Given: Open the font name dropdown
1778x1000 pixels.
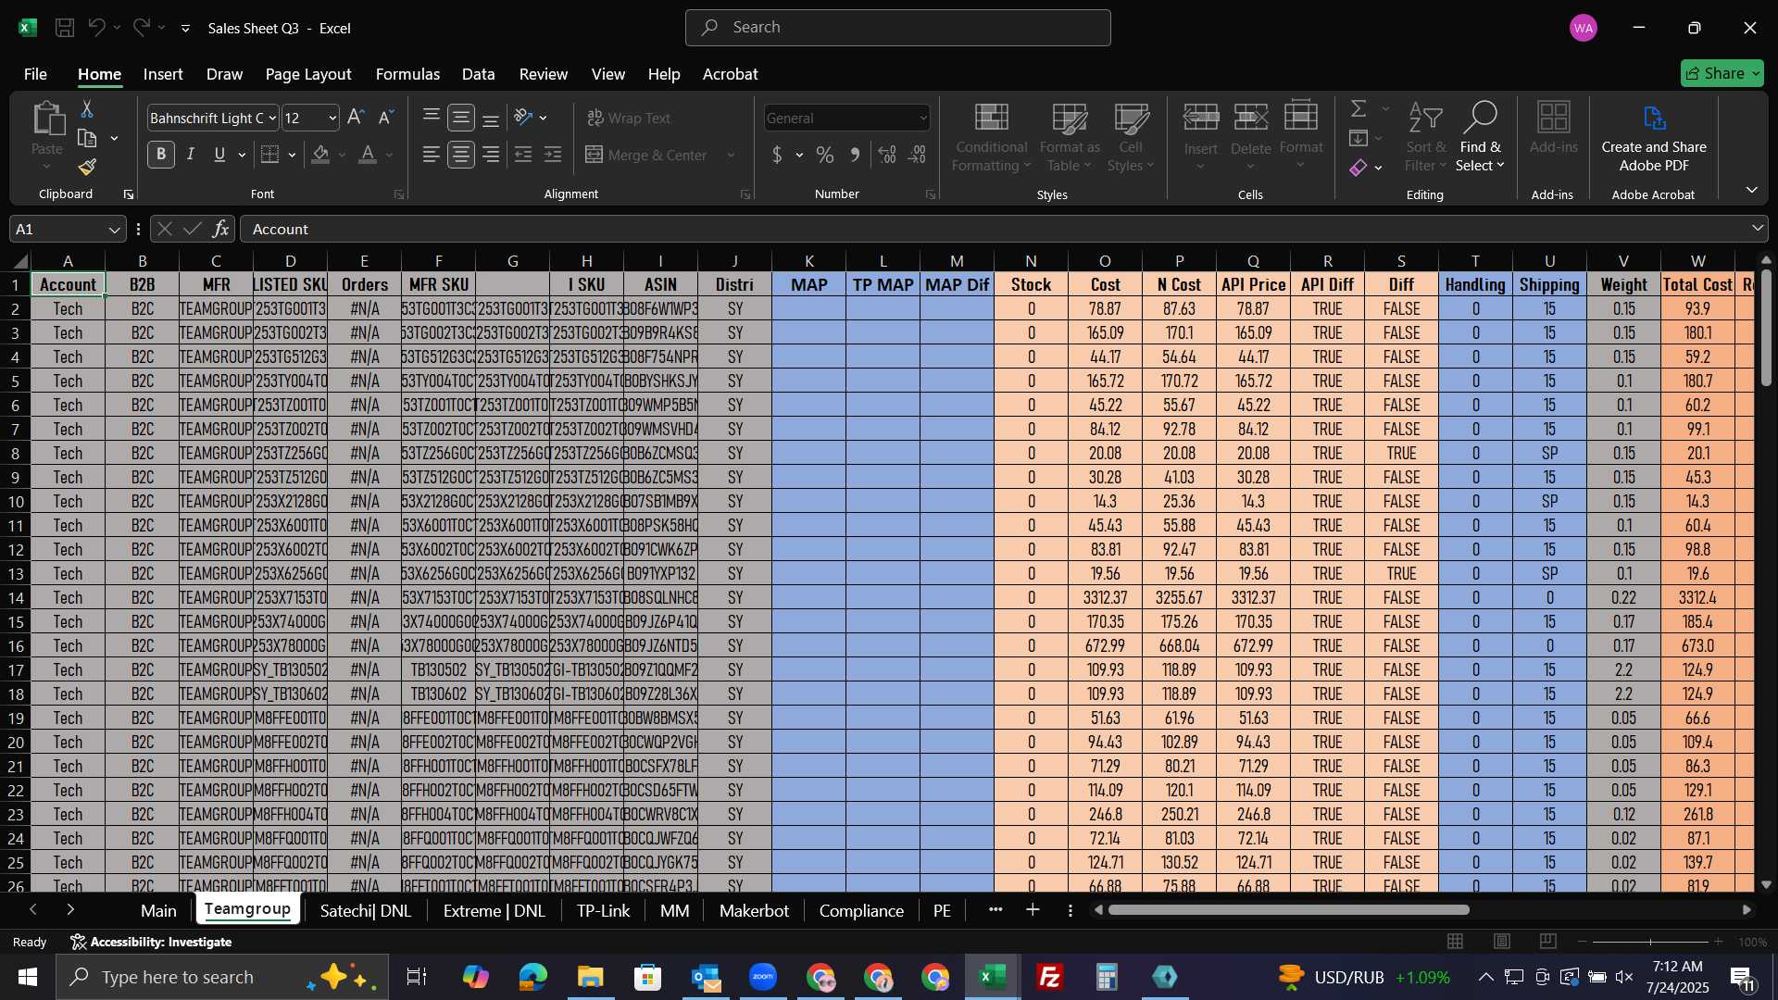Looking at the screenshot, I should pos(272,118).
